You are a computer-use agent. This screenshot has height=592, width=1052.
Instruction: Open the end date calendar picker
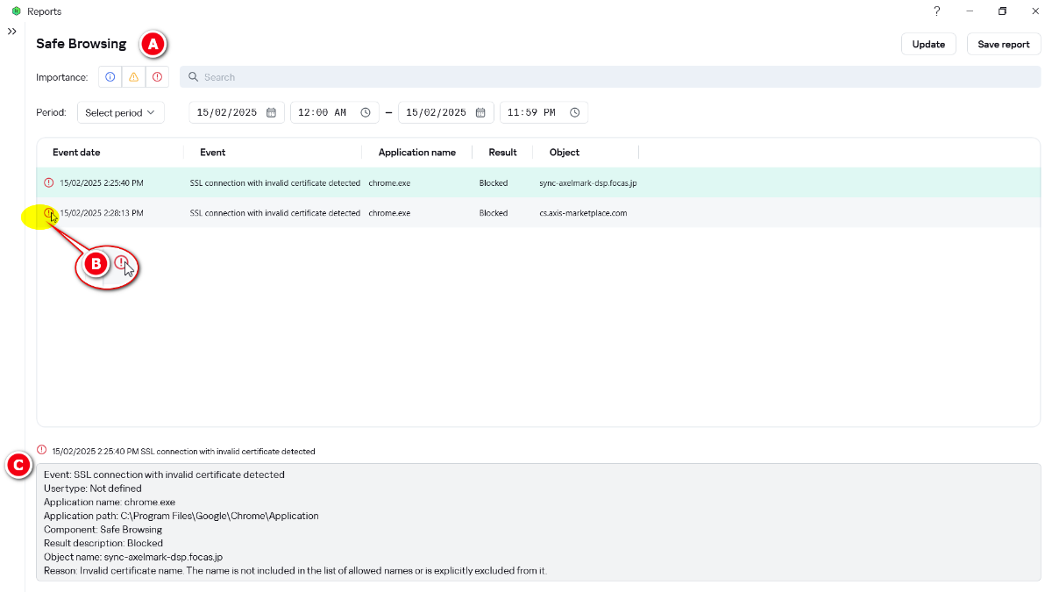pyautogui.click(x=480, y=112)
